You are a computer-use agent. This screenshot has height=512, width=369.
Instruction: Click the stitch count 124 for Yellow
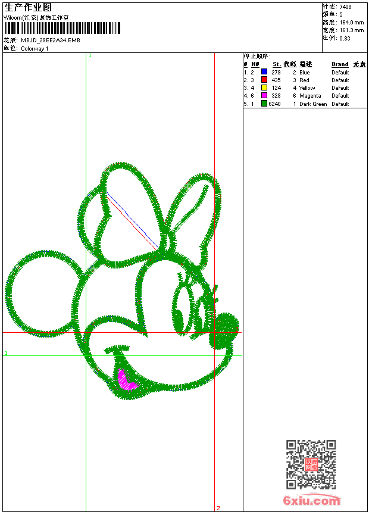coord(276,88)
